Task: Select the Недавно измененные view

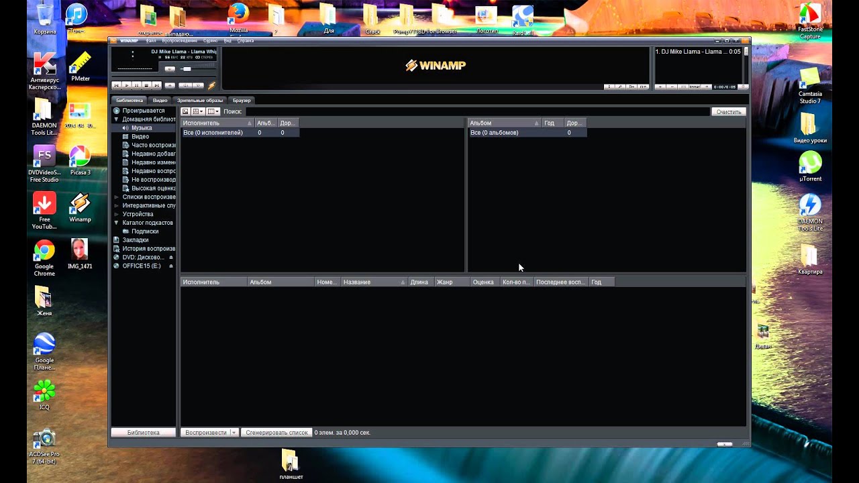Action: point(154,162)
